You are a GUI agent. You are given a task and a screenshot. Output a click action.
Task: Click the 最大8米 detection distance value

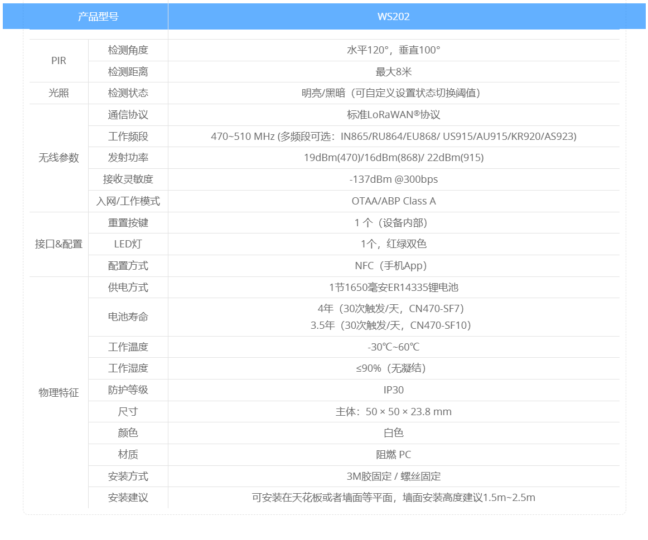pyautogui.click(x=393, y=72)
